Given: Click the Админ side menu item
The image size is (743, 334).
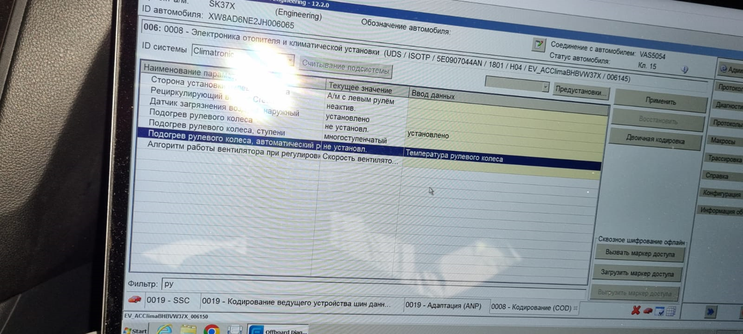Looking at the screenshot, I should (x=730, y=69).
